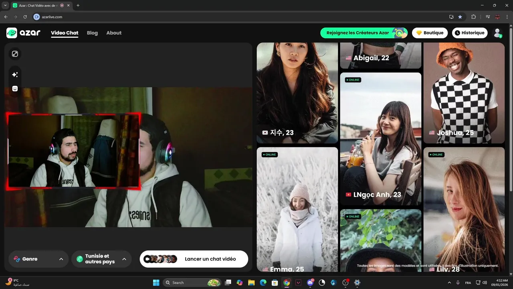This screenshot has width=513, height=289.
Task: Click the site information icon in address bar
Action: click(x=36, y=17)
